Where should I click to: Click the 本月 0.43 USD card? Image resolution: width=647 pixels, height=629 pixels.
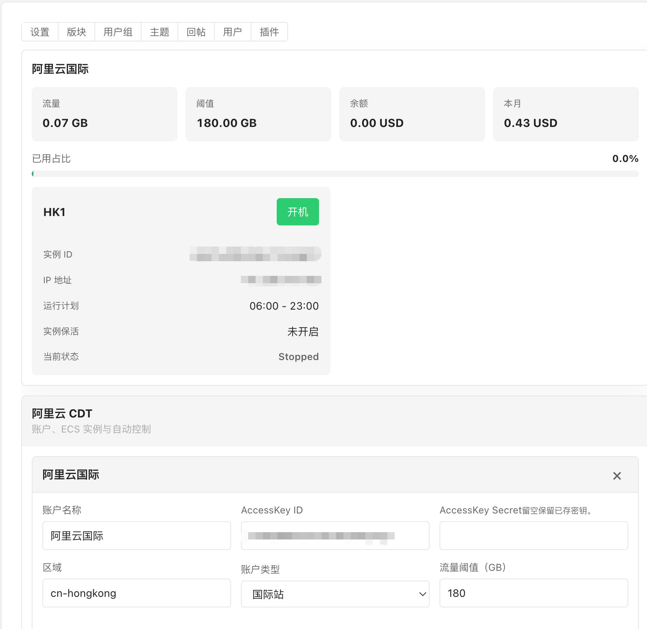(x=566, y=114)
